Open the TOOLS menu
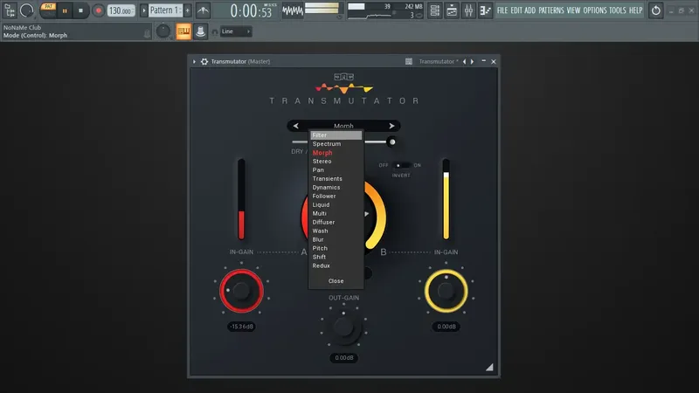This screenshot has width=699, height=393. [x=618, y=10]
